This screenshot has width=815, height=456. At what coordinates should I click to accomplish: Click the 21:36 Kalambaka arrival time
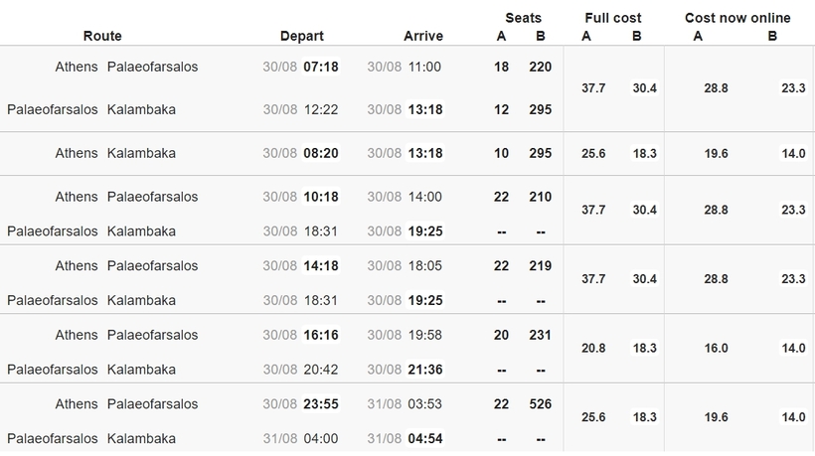point(425,370)
